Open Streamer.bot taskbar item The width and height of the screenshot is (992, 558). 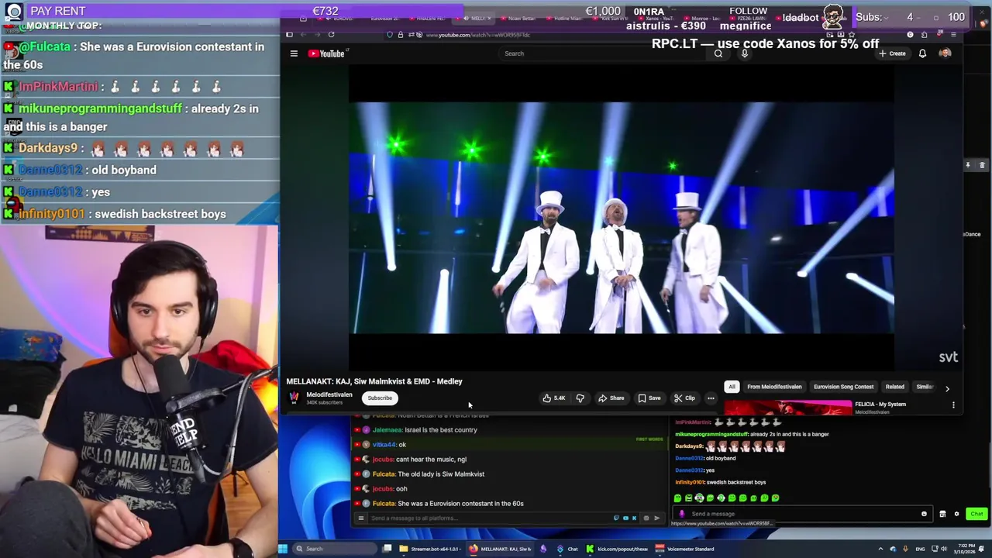(429, 549)
